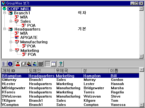Click the 이차 label beside Branch1
The height and width of the screenshot is (108, 145).
click(82, 13)
